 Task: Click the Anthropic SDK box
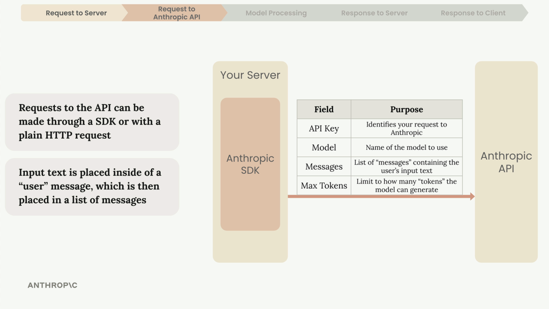250,164
